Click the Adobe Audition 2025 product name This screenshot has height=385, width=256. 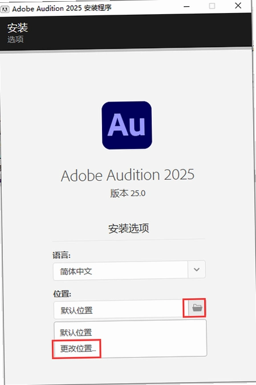coord(128,175)
